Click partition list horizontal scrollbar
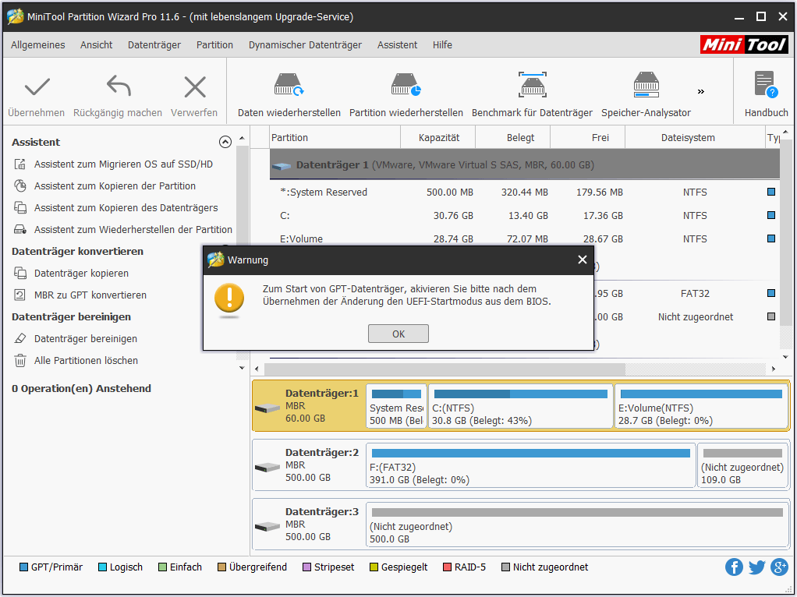797x597 pixels. click(445, 369)
